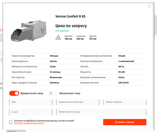
Task: Select the Наименование компании field
Action: pos(78,102)
